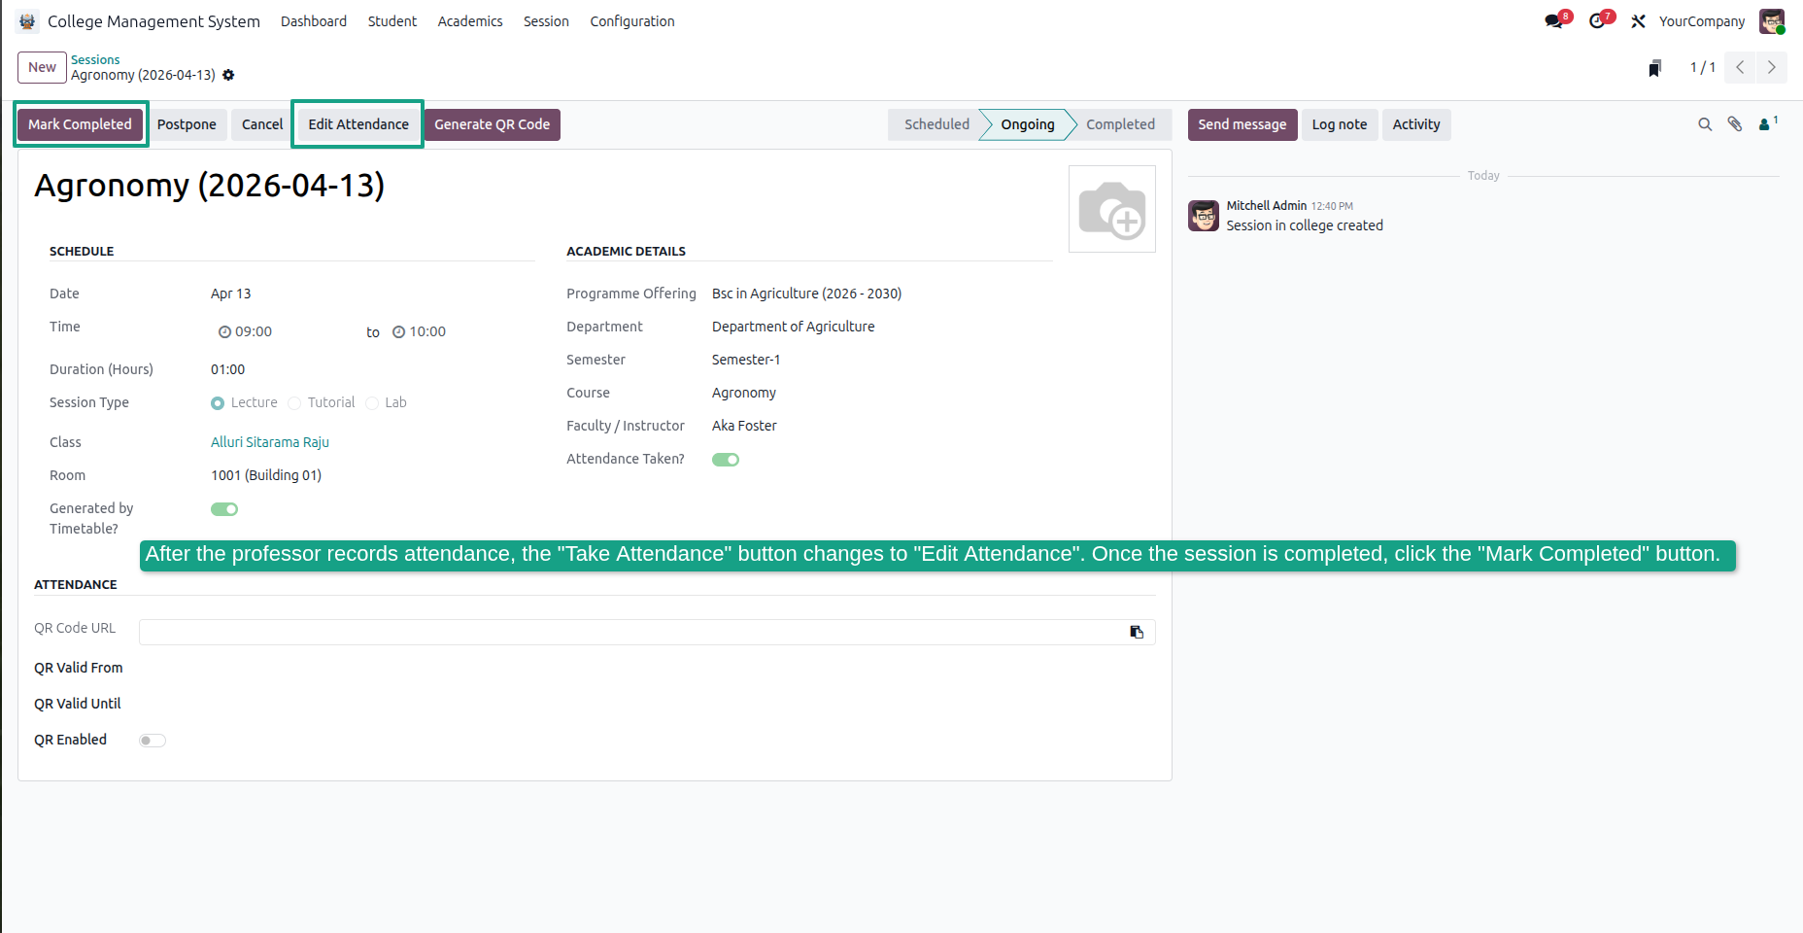Click Edit Attendance button

coord(358,124)
